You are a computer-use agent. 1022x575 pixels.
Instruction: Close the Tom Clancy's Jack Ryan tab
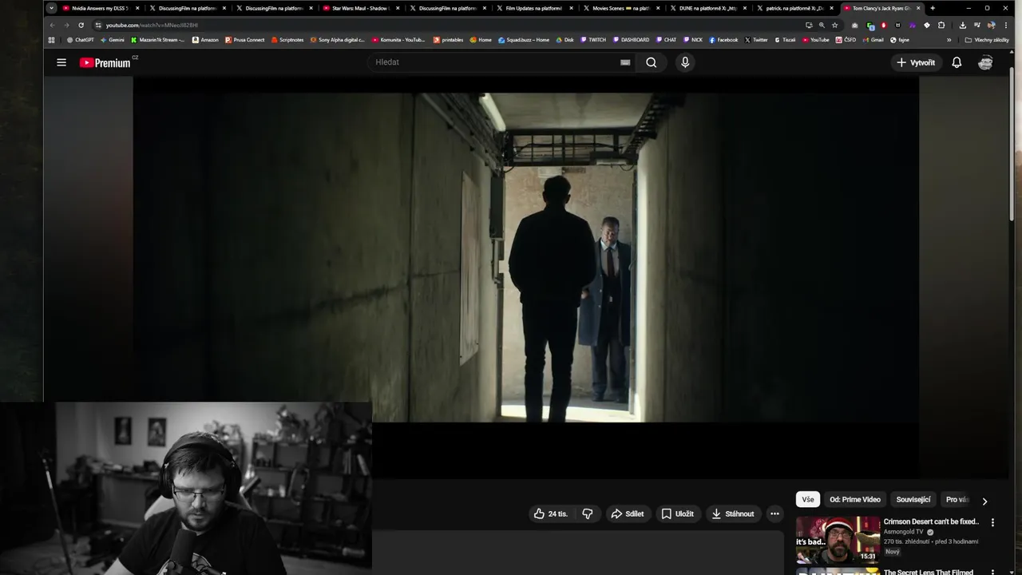click(x=918, y=8)
